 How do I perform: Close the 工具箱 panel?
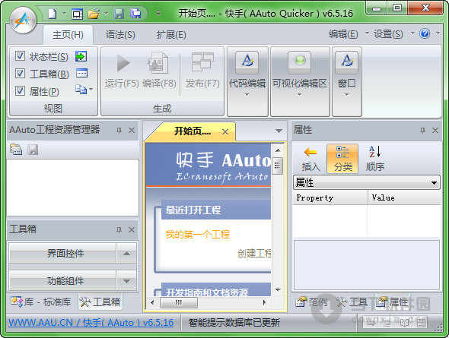pyautogui.click(x=132, y=229)
